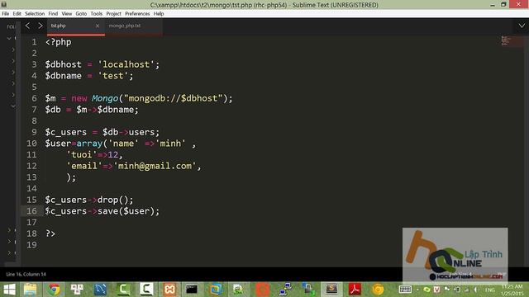Open the Windows Start menu
Viewport: 529px width, 297px height.
(9, 290)
